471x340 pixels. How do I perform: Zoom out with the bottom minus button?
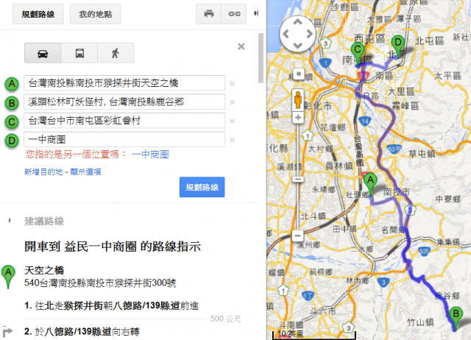[297, 235]
